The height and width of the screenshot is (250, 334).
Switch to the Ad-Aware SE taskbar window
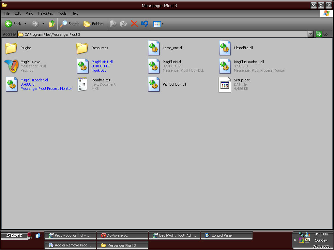pyautogui.click(x=122, y=235)
